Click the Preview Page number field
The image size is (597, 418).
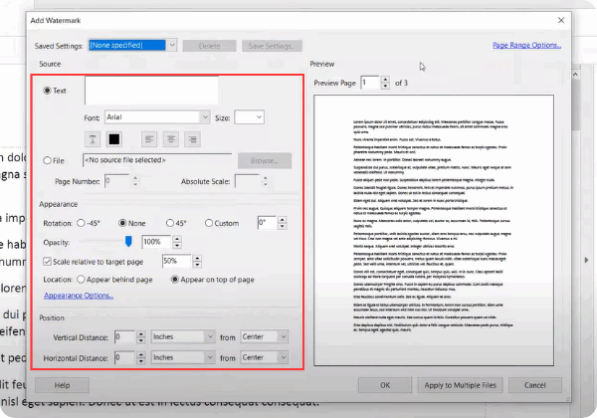coord(370,83)
